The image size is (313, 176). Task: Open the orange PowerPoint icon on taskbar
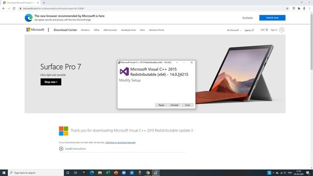[116, 173]
